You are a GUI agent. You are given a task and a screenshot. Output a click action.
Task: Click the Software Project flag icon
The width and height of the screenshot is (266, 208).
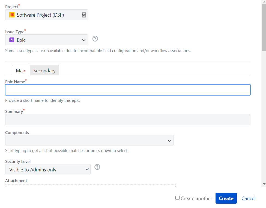pos(12,15)
